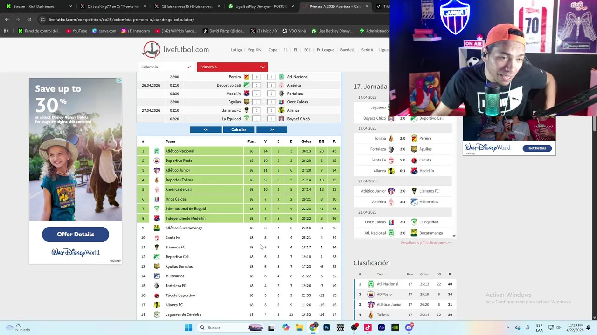The image size is (597, 335).
Task: Open LaLiga in the site navigation
Action: tap(236, 50)
